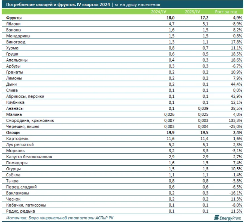Click the 'Фрукты' category row label
This screenshot has width=244, height=223.
(14, 18)
